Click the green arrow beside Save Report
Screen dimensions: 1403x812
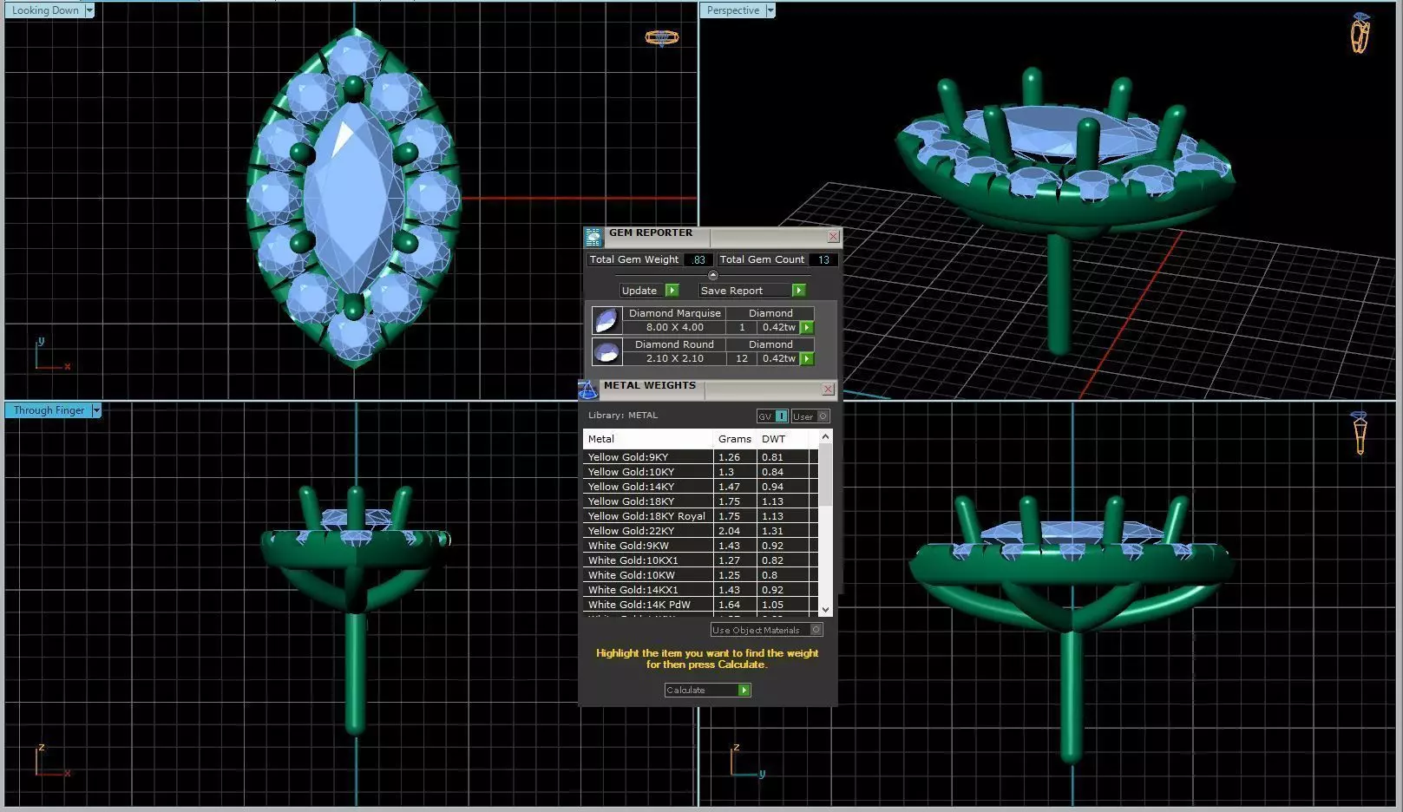(x=798, y=291)
